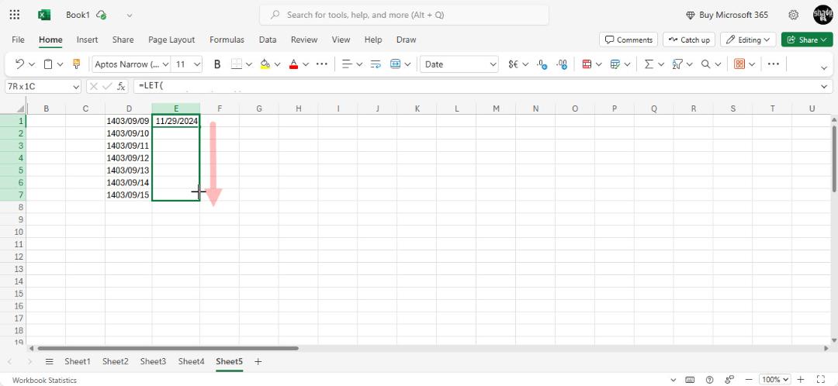Image resolution: width=838 pixels, height=386 pixels.
Task: Click the Merge cells icon
Action: pyautogui.click(x=396, y=64)
